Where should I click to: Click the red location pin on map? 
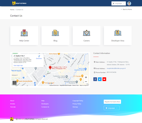[50, 68]
